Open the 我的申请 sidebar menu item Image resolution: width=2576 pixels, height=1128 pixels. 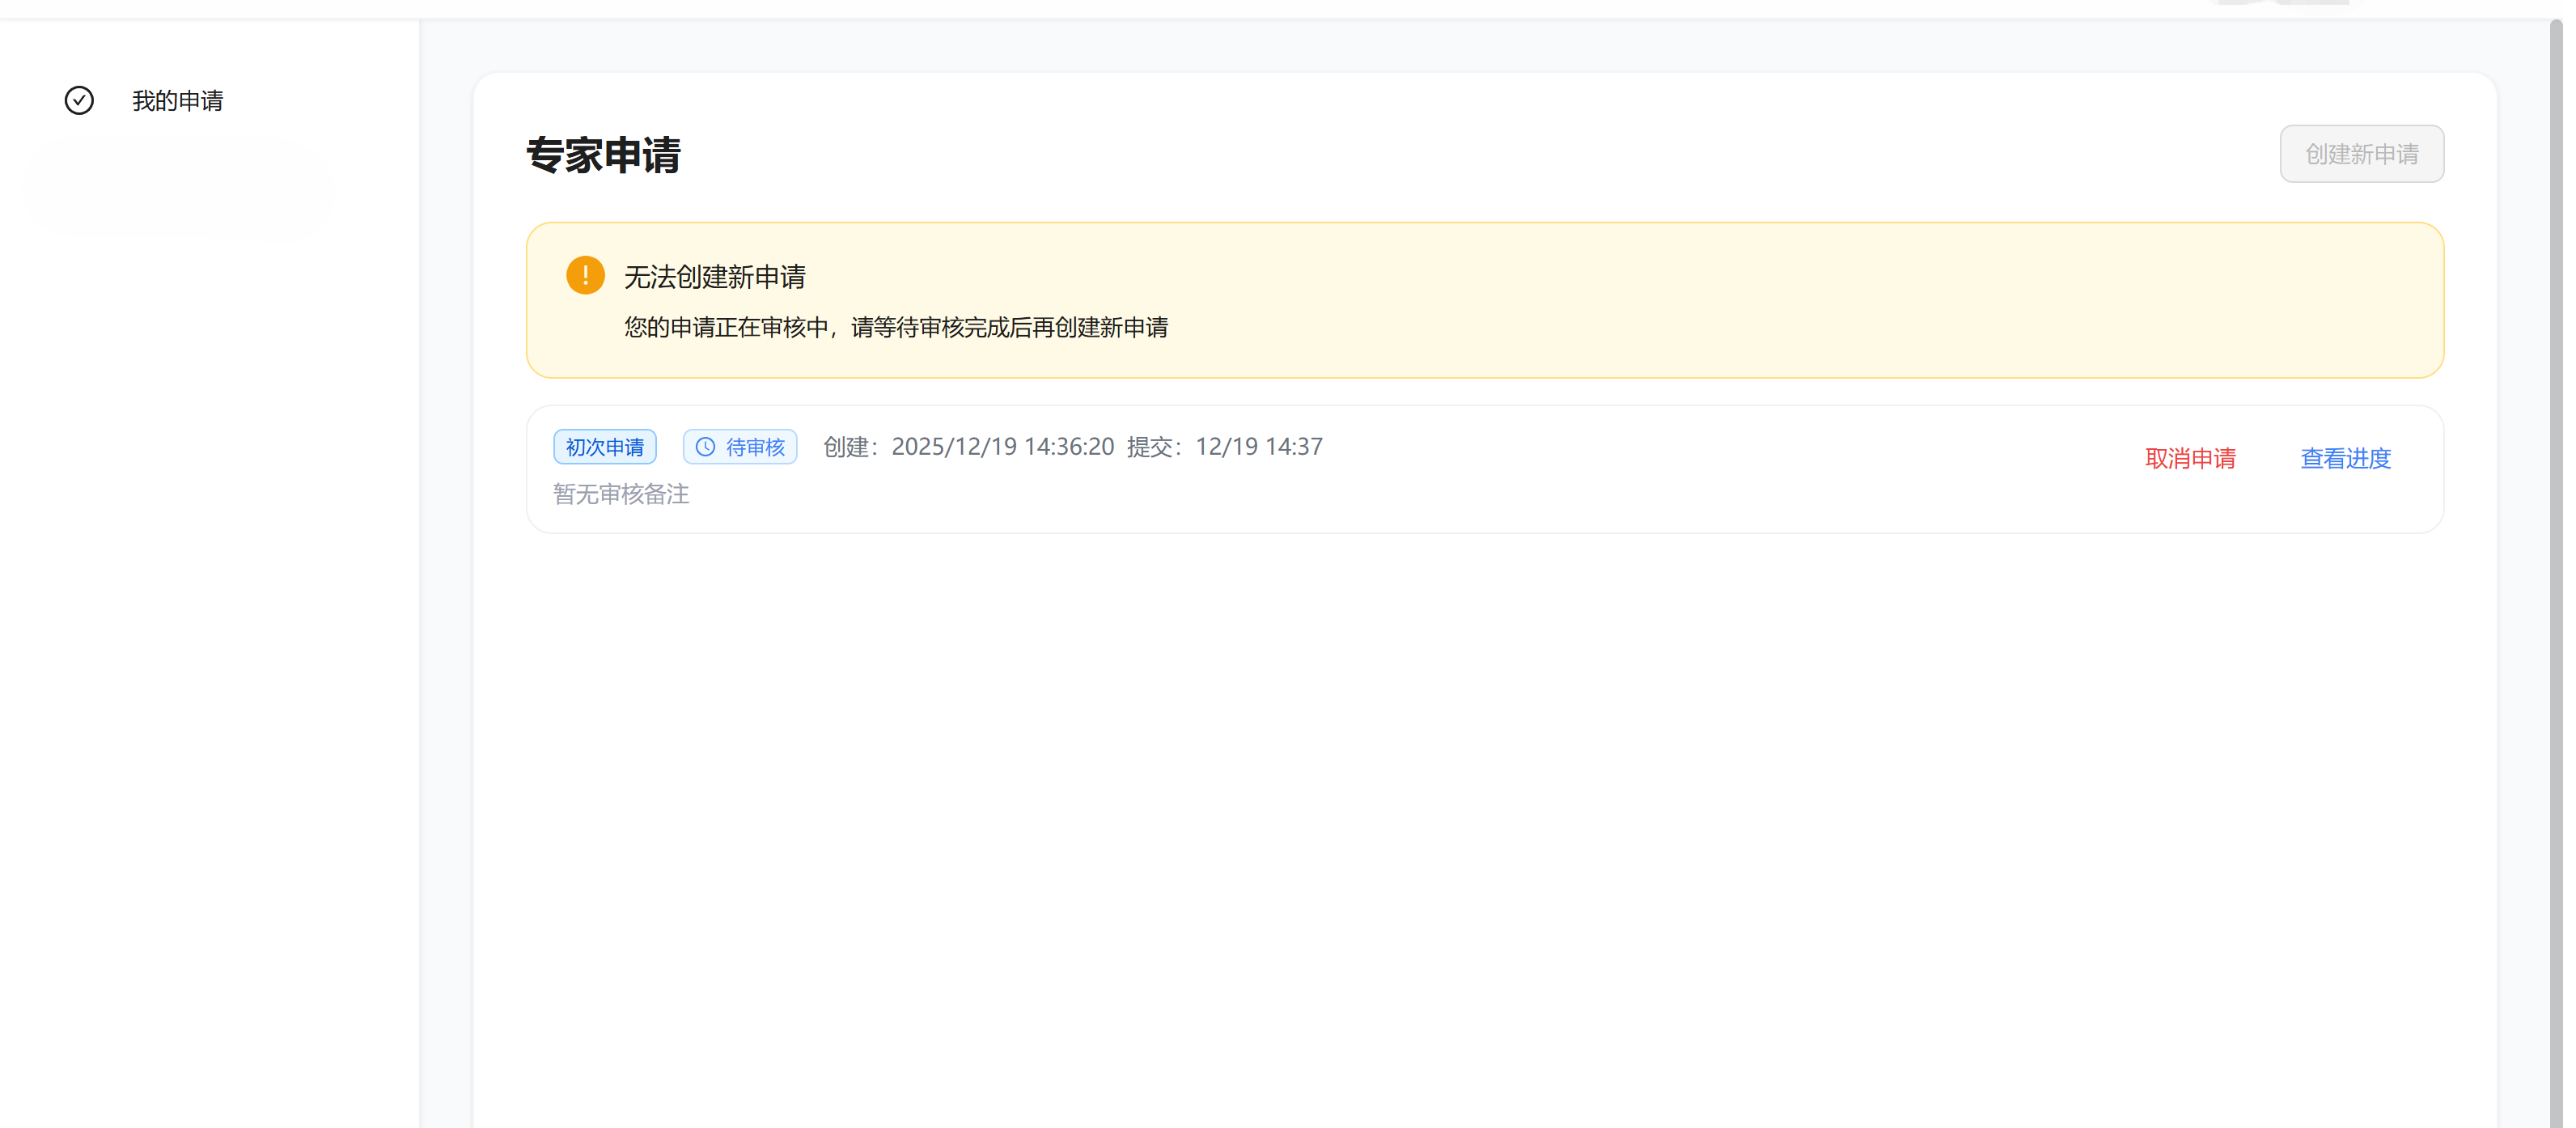pyautogui.click(x=177, y=101)
